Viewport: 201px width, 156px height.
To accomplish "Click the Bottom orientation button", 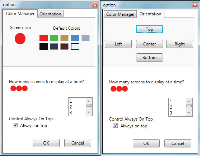I will tap(149, 58).
